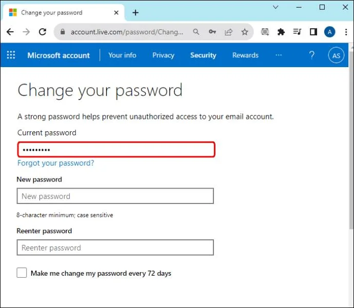The height and width of the screenshot is (308, 354).
Task: Open the Rewards tab
Action: click(245, 55)
